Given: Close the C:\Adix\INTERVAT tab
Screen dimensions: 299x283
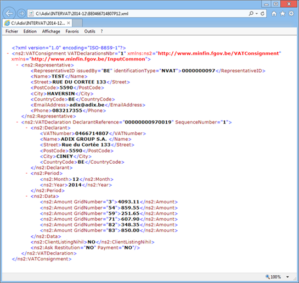Looking at the screenshot, I should click(x=69, y=23).
